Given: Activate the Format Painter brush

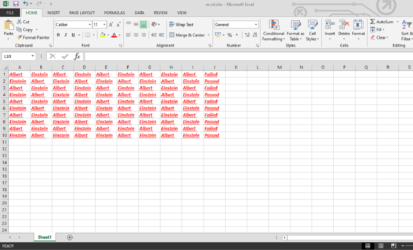Looking at the screenshot, I should click(33, 37).
